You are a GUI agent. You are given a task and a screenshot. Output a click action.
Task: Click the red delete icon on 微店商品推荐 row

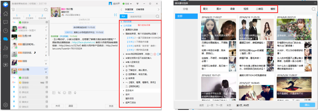[x=155, y=54]
